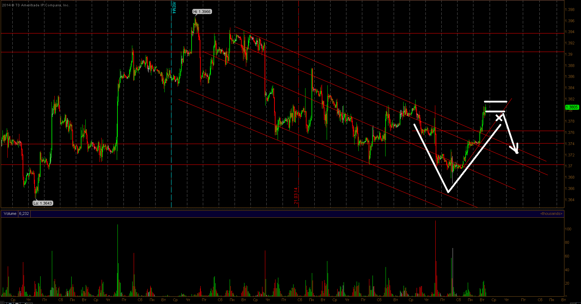Select the tallest red volume bar
581x304 pixels.
point(436,258)
